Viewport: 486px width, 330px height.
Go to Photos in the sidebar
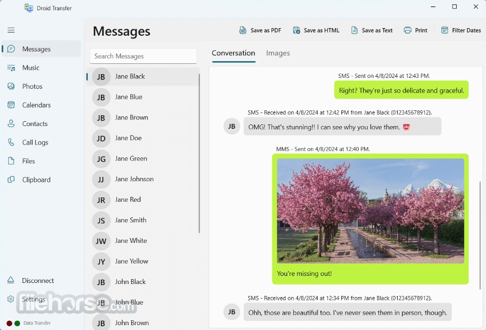41,87
